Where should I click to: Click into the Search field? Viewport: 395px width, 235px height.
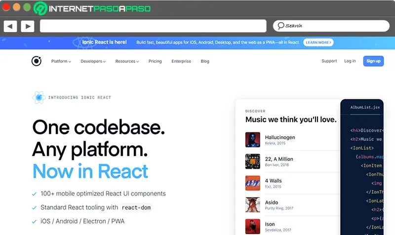331,26
